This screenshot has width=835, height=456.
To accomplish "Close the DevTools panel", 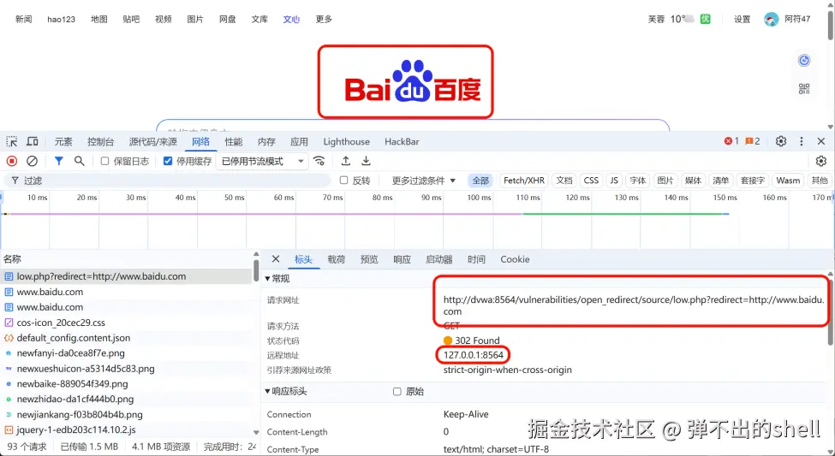I will [x=821, y=141].
